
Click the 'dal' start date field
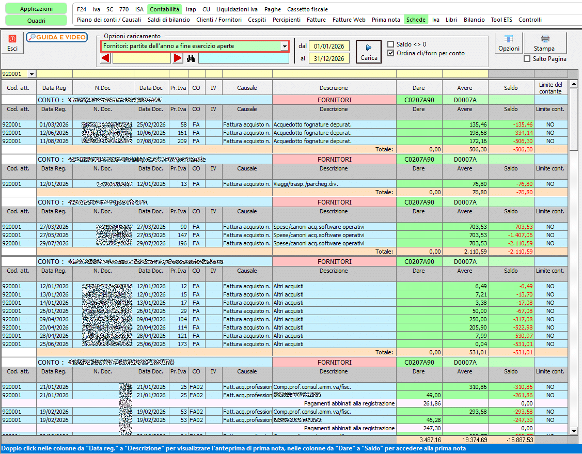329,46
